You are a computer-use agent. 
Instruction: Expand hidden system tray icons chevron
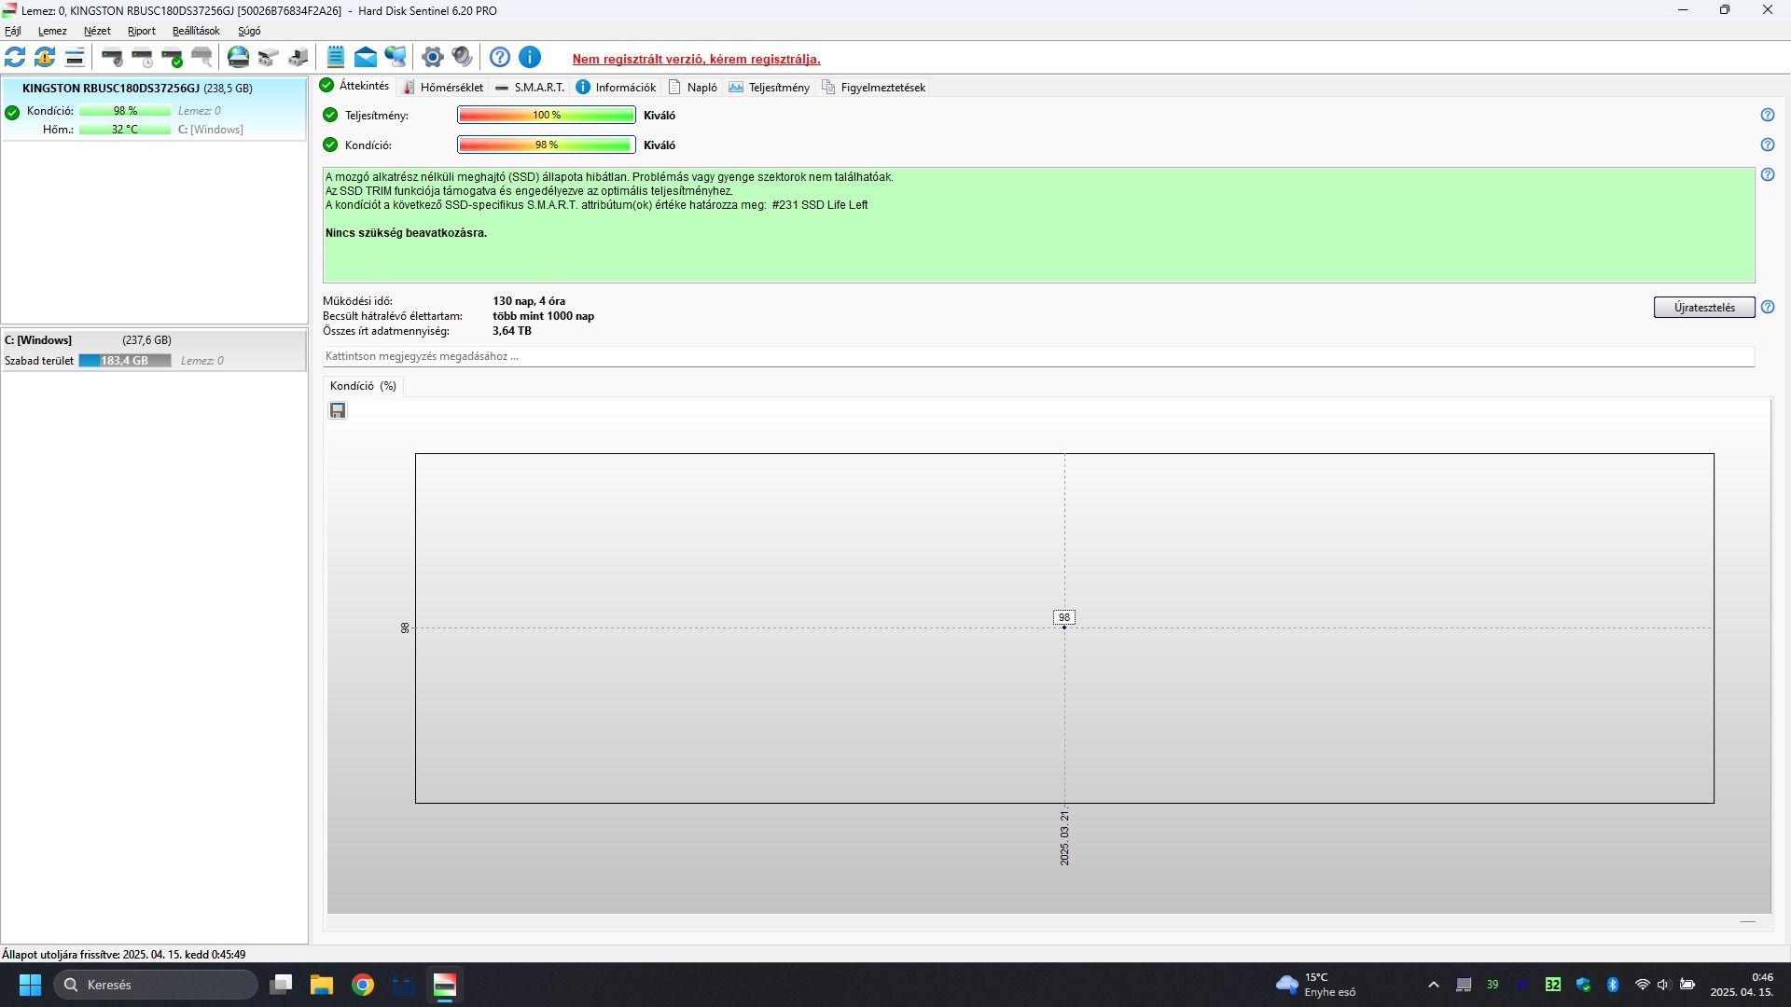coord(1434,985)
